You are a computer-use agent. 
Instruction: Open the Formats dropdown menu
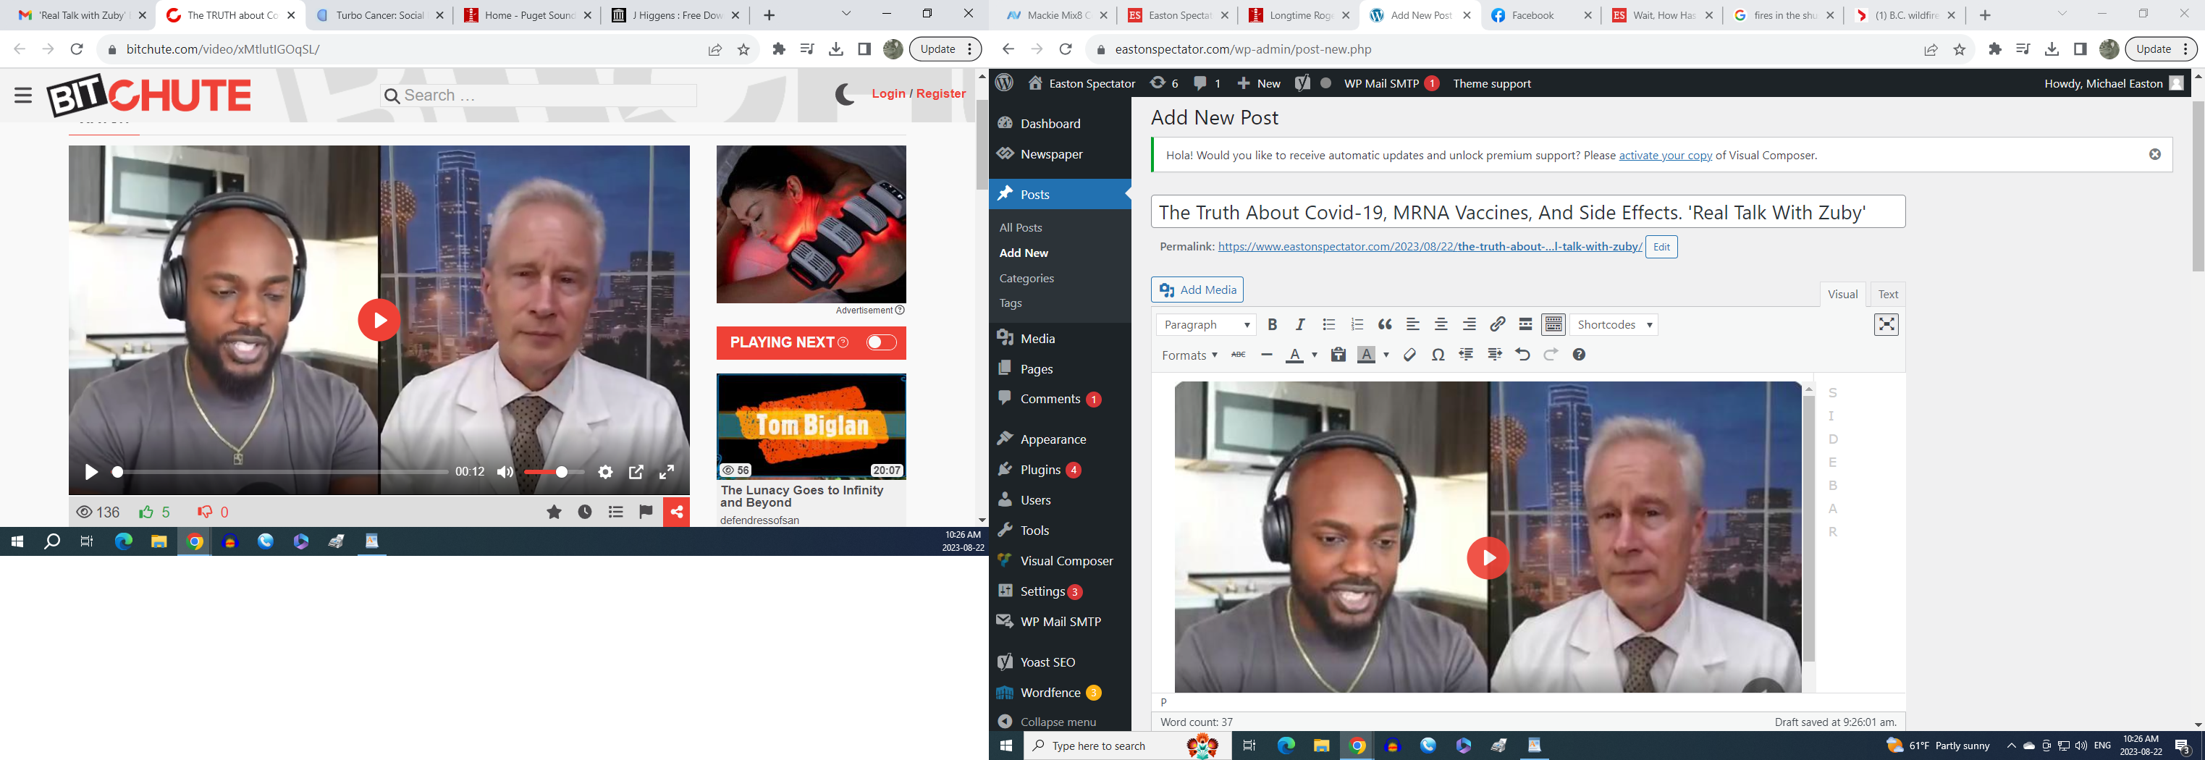click(x=1189, y=355)
